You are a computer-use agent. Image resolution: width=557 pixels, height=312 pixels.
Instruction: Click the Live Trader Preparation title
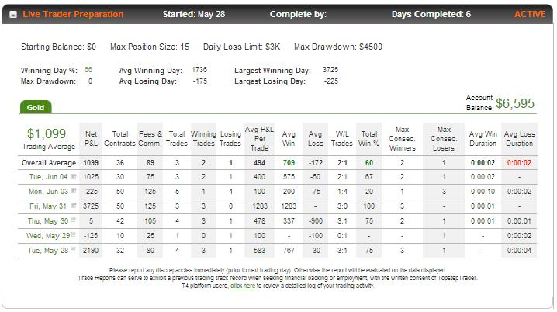(x=73, y=14)
